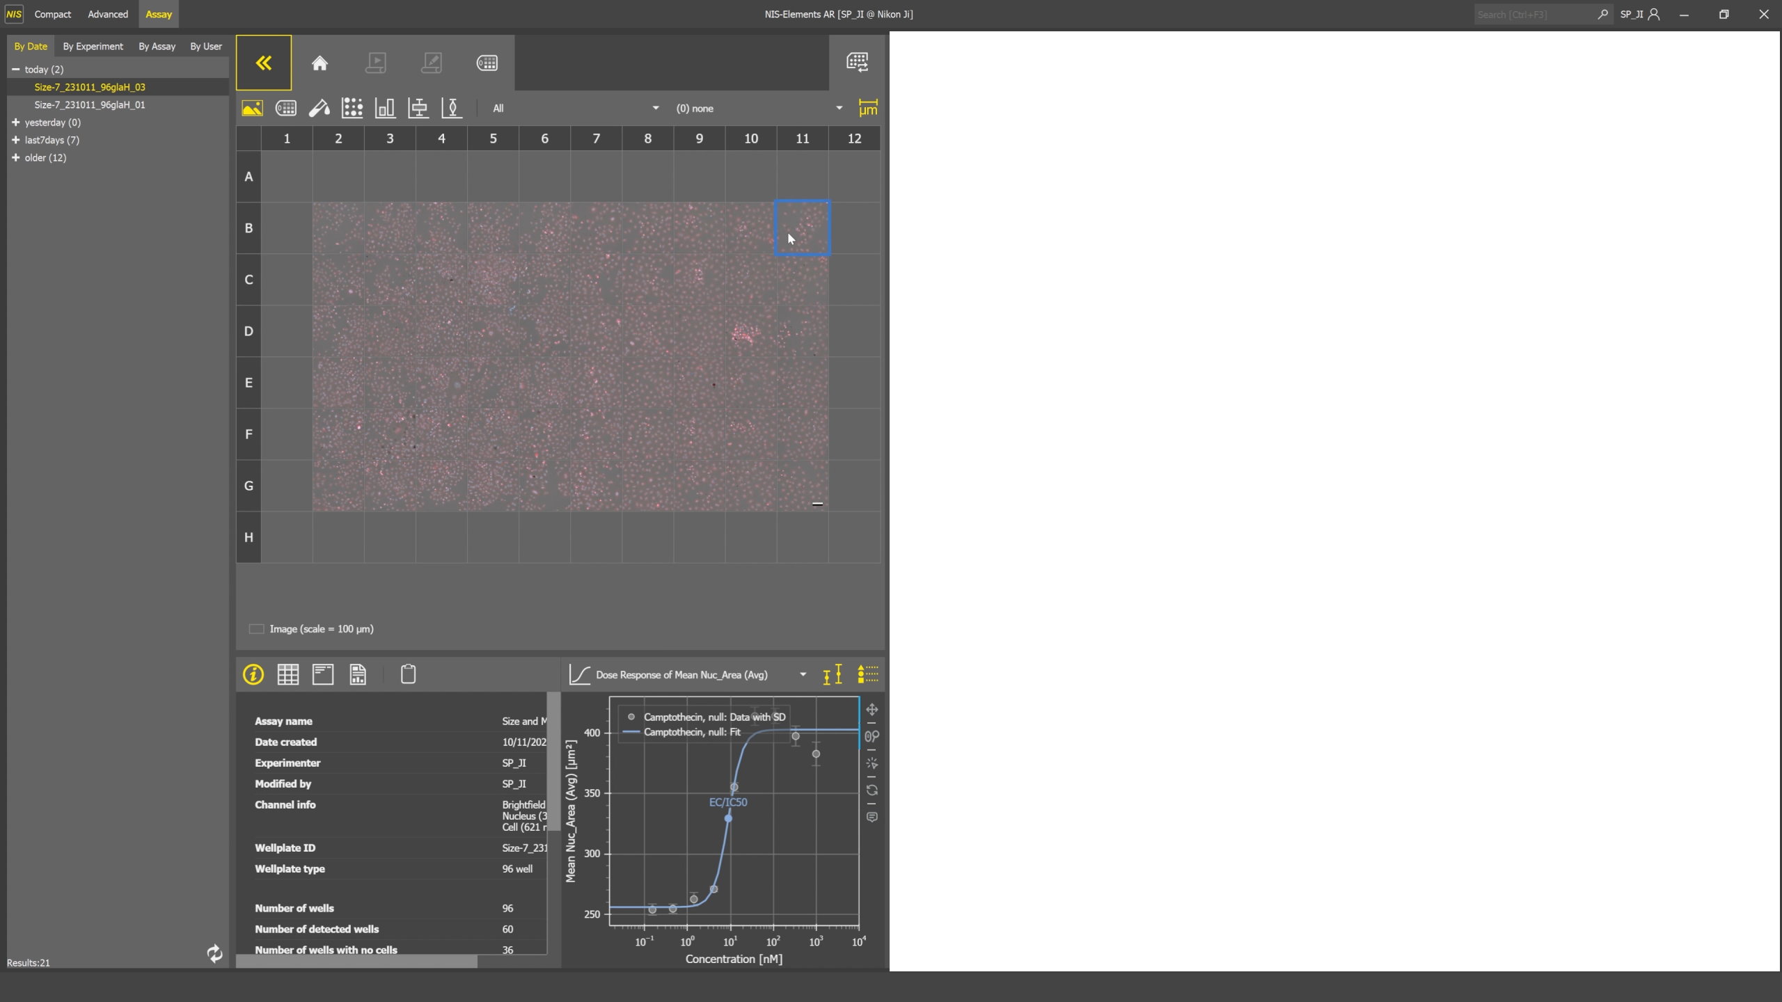Select the By Experiment tab
This screenshot has width=1782, height=1002.
pos(93,46)
